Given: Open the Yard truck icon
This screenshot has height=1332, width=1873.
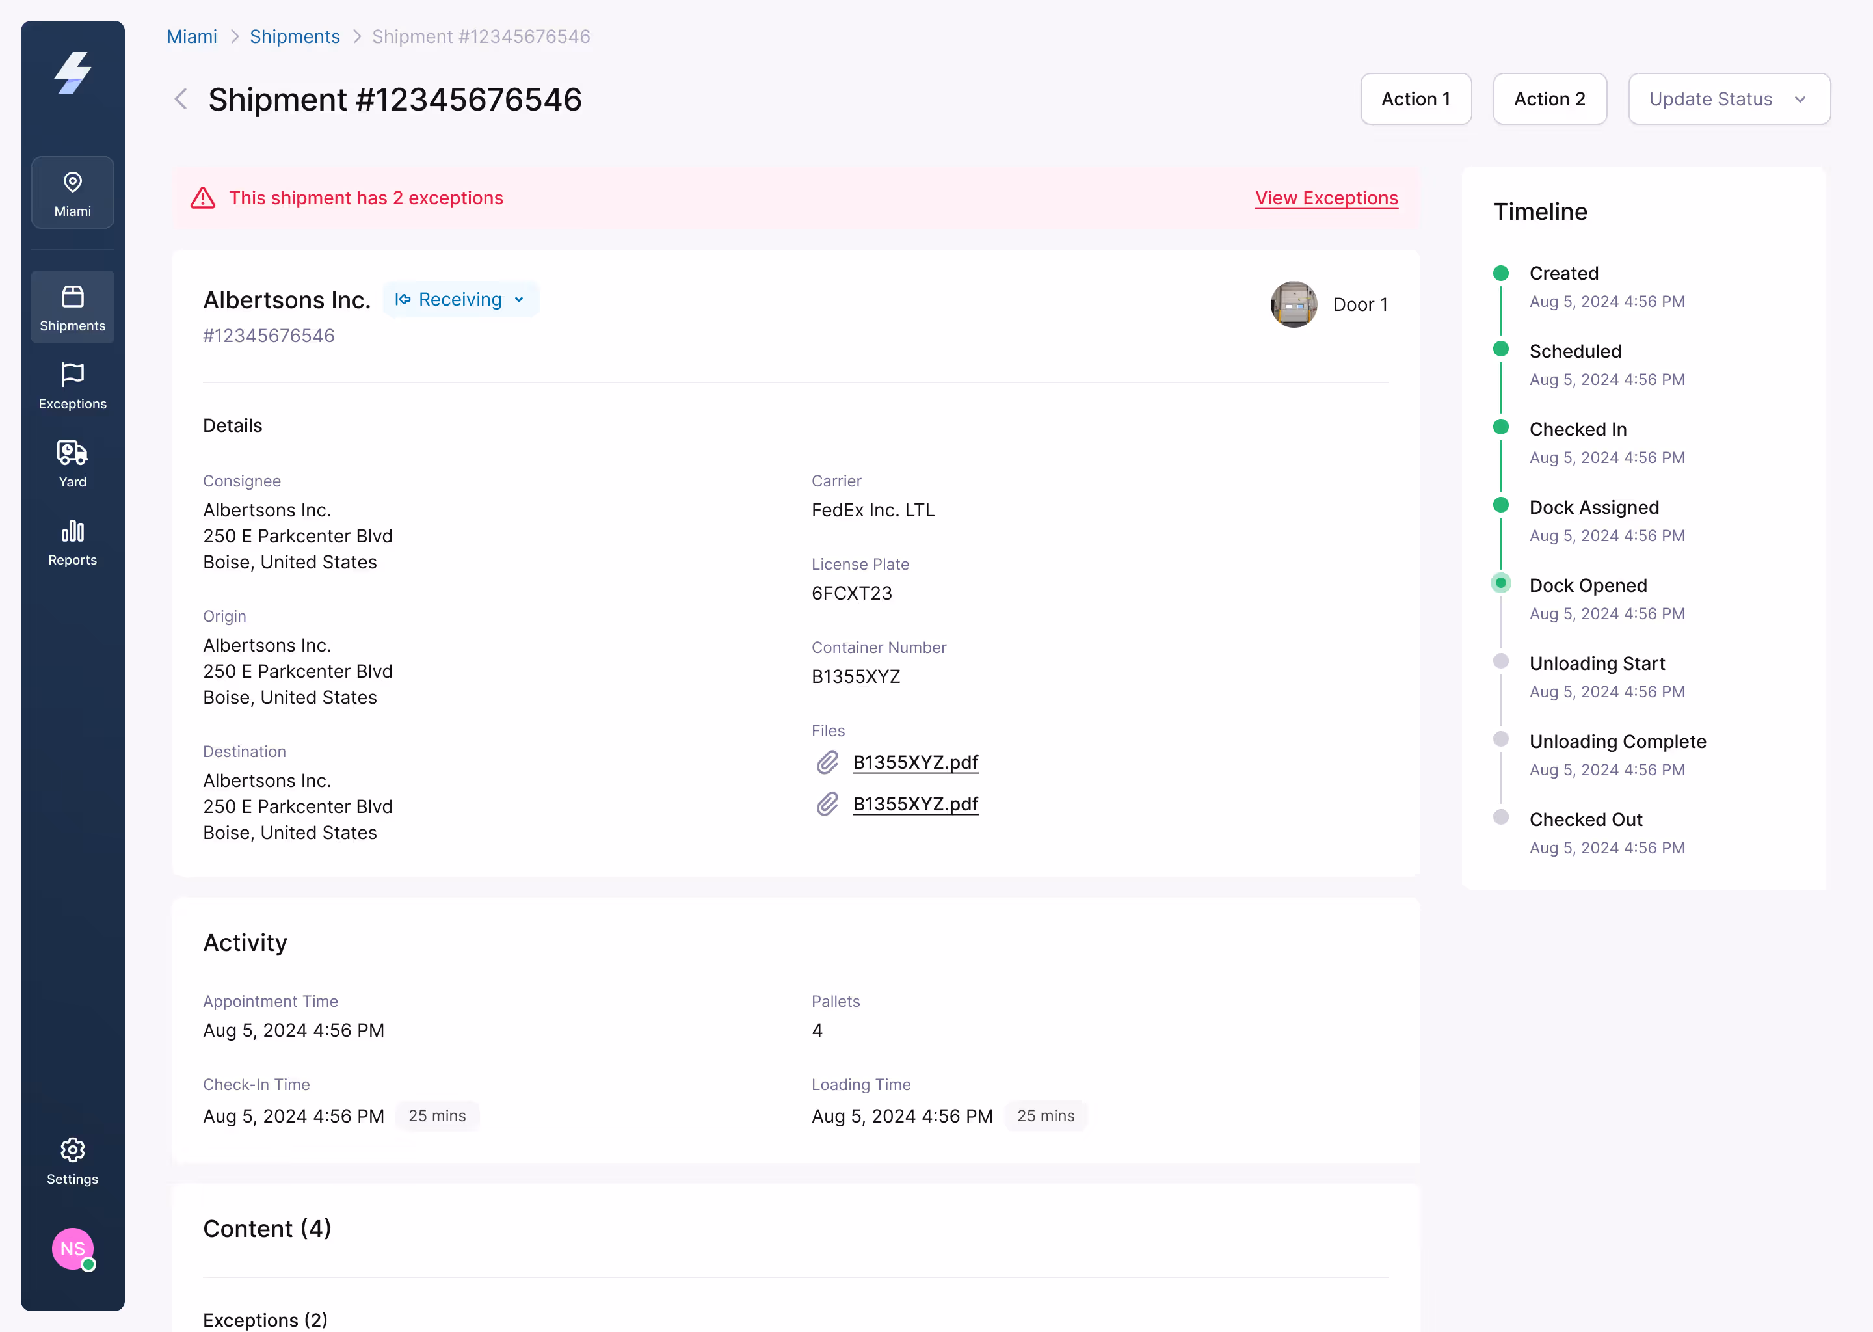Looking at the screenshot, I should pos(72,453).
